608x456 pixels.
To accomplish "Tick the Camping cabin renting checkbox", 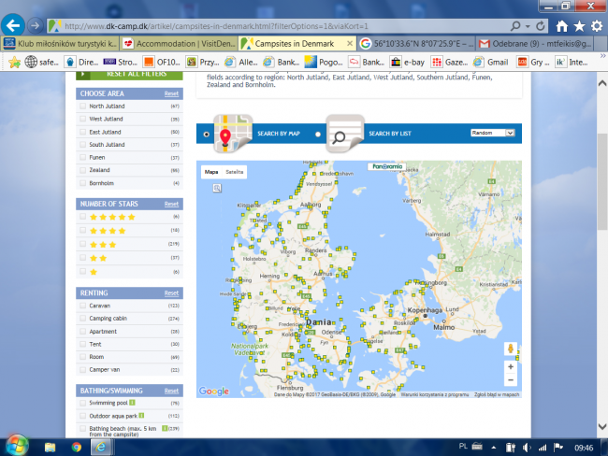I will click(x=83, y=319).
